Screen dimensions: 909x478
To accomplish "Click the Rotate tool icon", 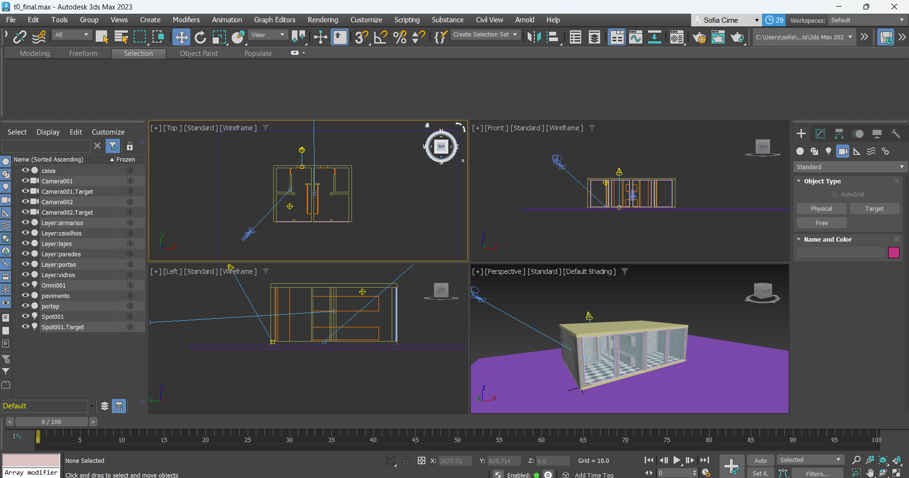I will point(200,37).
